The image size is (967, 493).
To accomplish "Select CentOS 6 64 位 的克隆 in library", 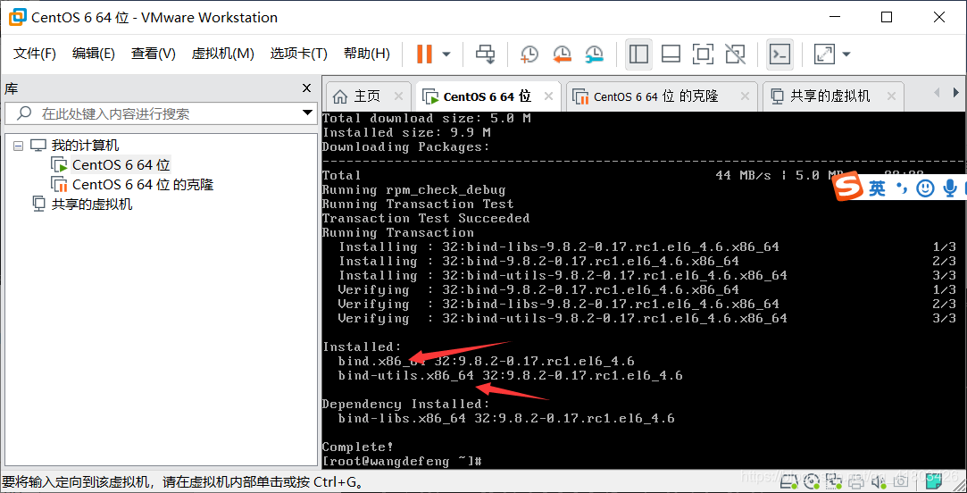I will coord(143,185).
